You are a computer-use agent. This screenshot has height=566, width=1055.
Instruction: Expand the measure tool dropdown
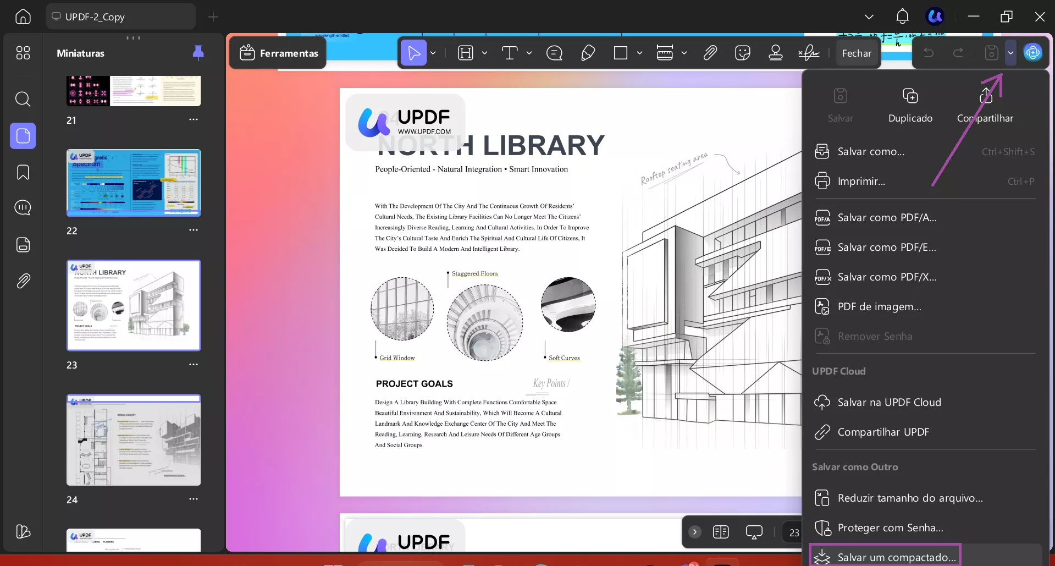(684, 53)
